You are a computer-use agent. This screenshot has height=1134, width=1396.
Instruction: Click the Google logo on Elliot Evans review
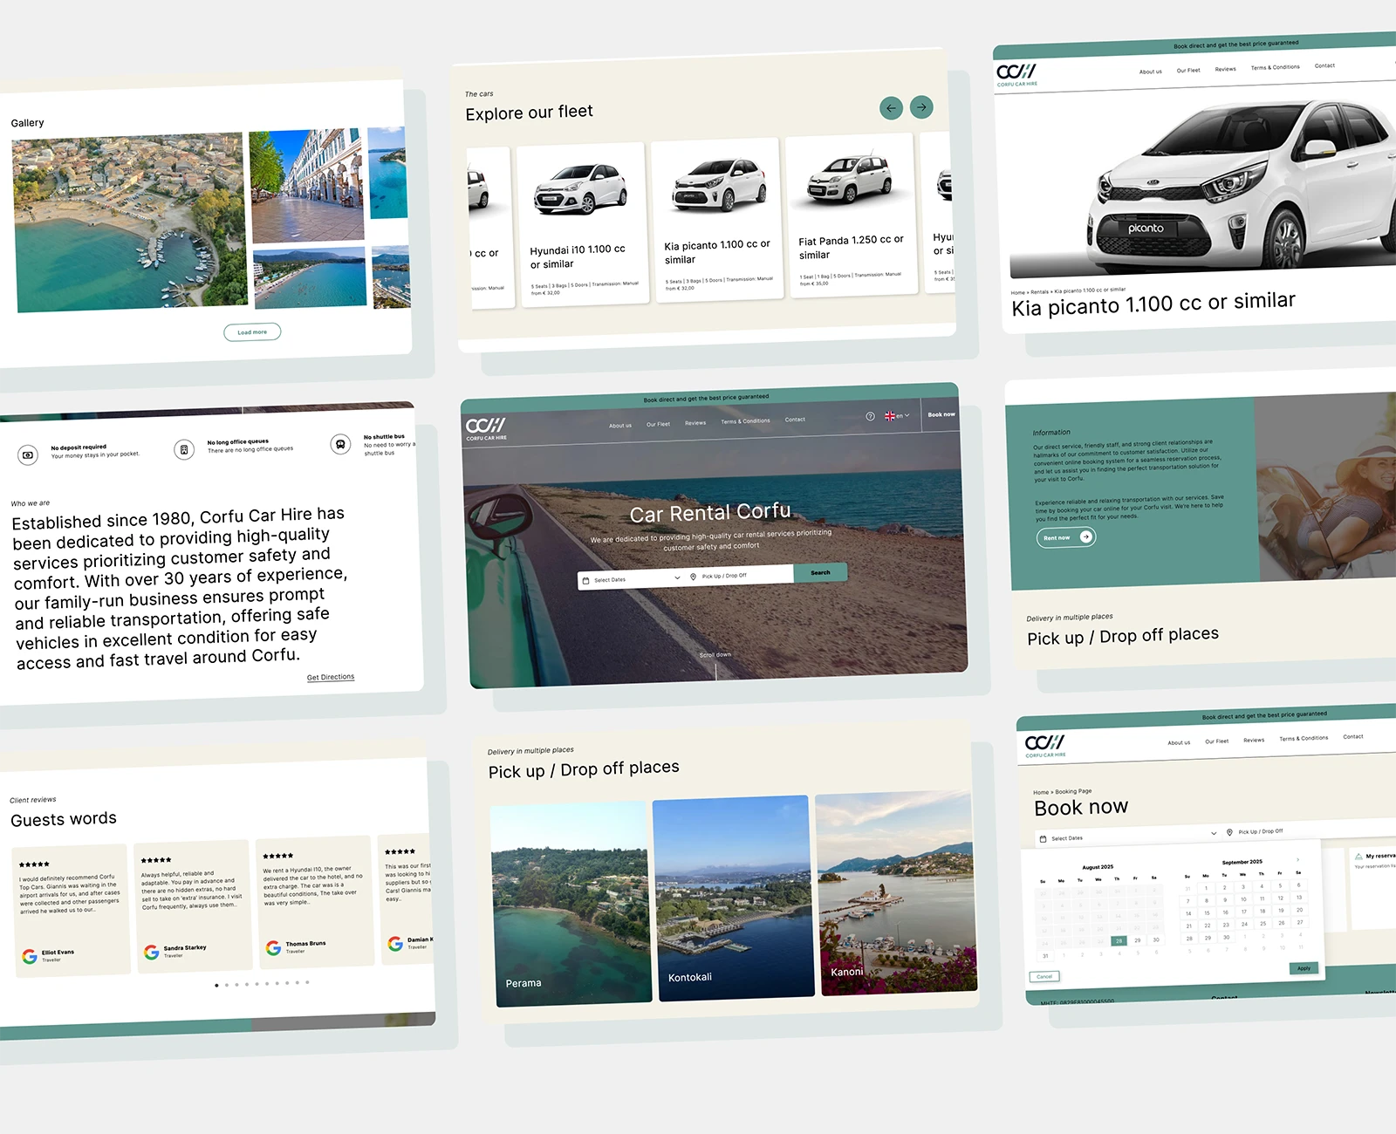pyautogui.click(x=30, y=956)
